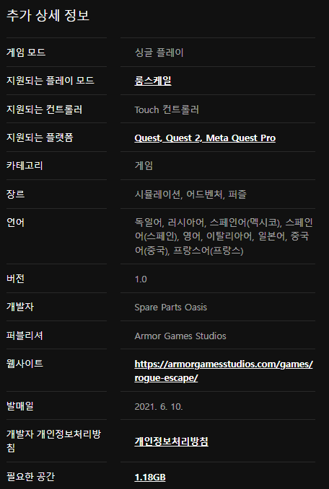Click the 웹사이트 row label
Screen dimensions: 329x489
click(25, 363)
